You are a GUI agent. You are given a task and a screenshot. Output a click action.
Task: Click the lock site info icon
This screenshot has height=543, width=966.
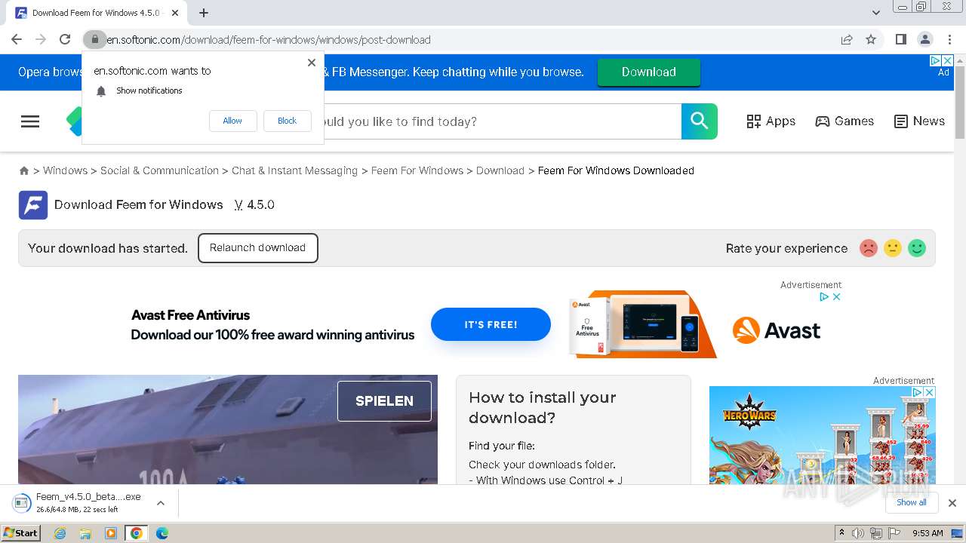coord(94,39)
